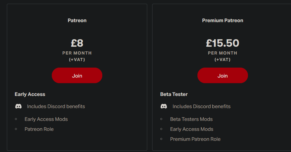Click the (+VAT) note under £15.50
Viewport: 291px width, 152px height.
tap(222, 59)
